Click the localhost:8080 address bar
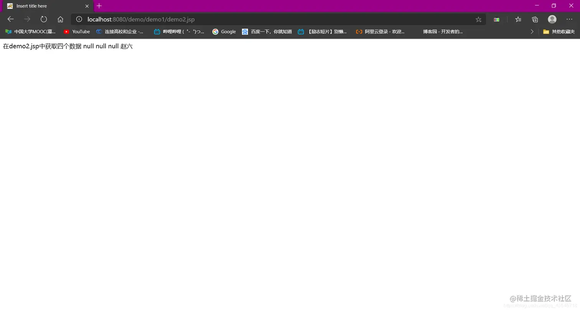 tap(278, 19)
